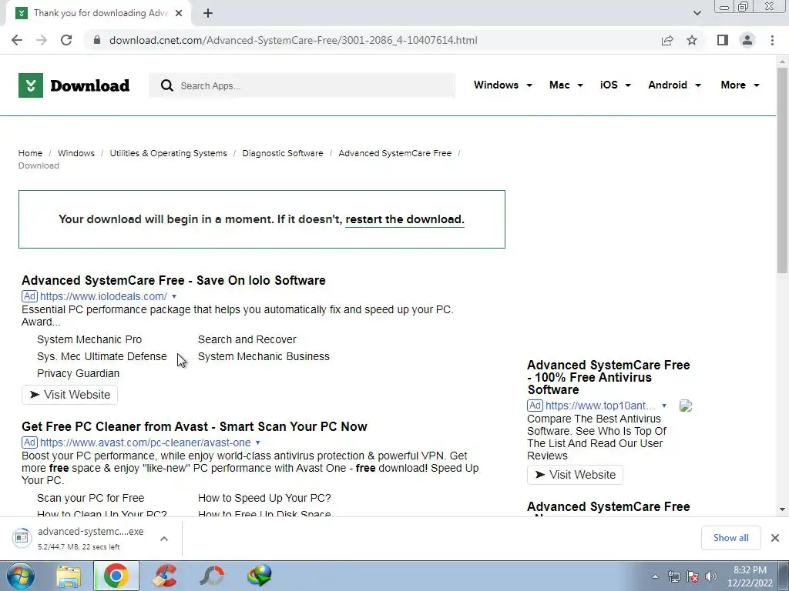Image resolution: width=789 pixels, height=591 pixels.
Task: Click the broken image icon in sidebar ad
Action: pos(685,406)
